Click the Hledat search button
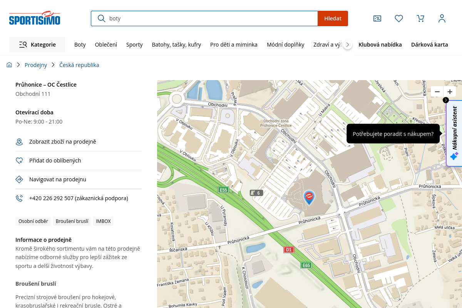 pyautogui.click(x=333, y=18)
